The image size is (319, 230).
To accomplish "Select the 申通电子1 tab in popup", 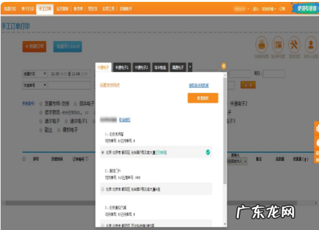I will (122, 68).
